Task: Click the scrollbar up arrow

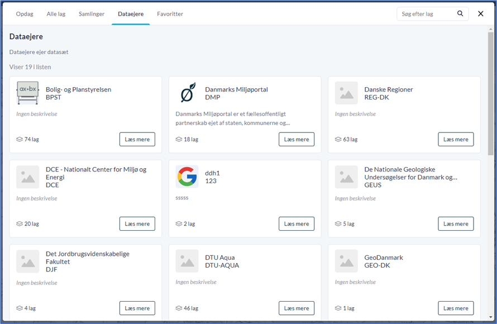Action: [491, 29]
